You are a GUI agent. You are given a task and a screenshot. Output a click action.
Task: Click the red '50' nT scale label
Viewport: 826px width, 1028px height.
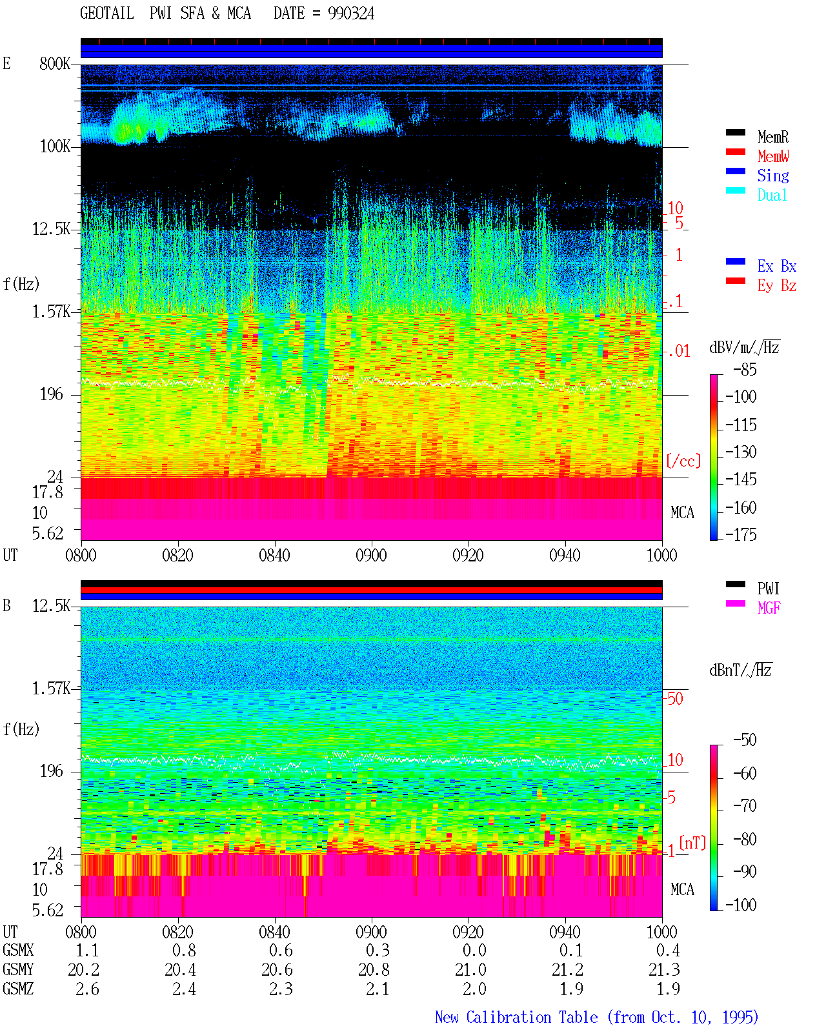675,698
